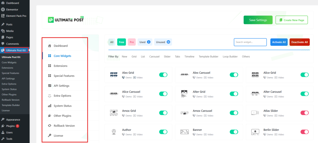Click the plug icon beside Other Plugins
The height and width of the screenshot is (143, 318).
tap(49, 116)
